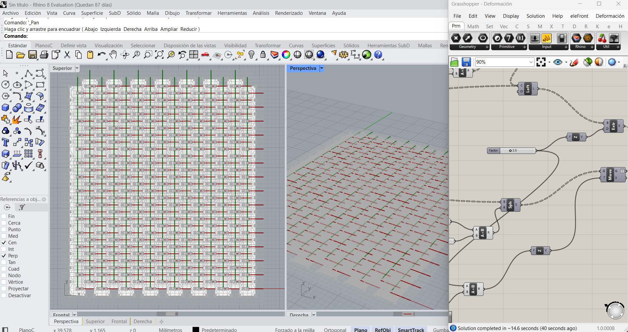Viewport: 628px width, 332px height.
Task: Open the Superficie menu
Action: [92, 13]
